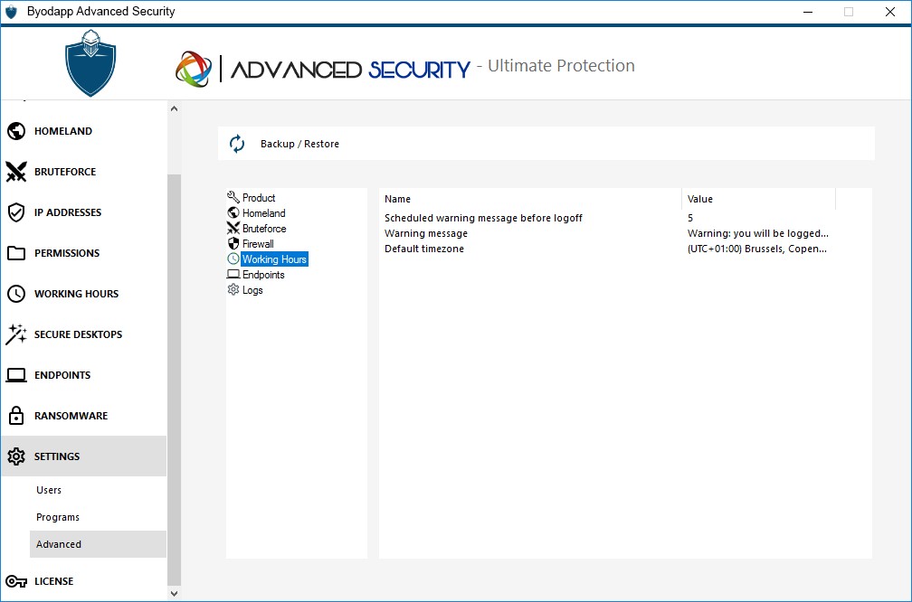912x602 pixels.
Task: Select the Ransomware padlock icon
Action: pos(15,416)
